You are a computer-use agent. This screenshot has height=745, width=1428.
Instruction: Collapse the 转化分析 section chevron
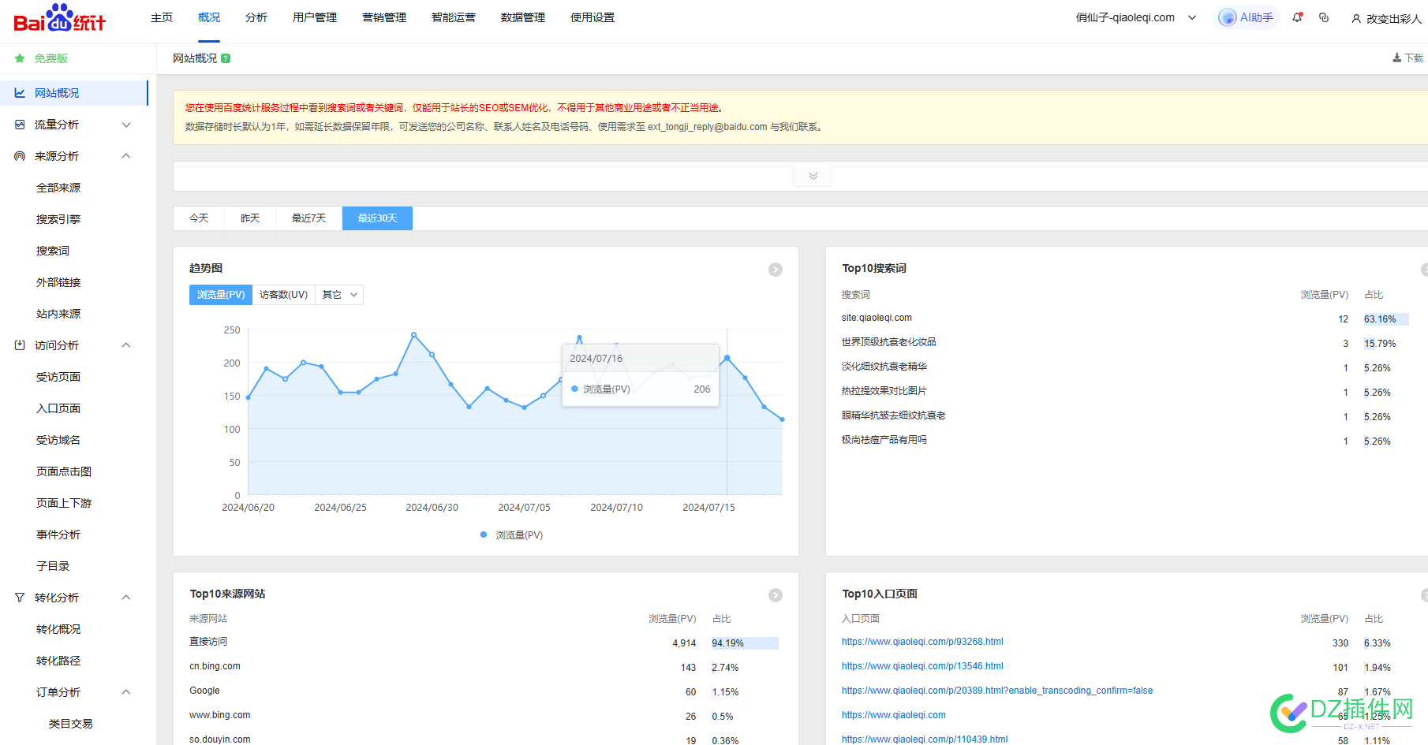pyautogui.click(x=126, y=598)
